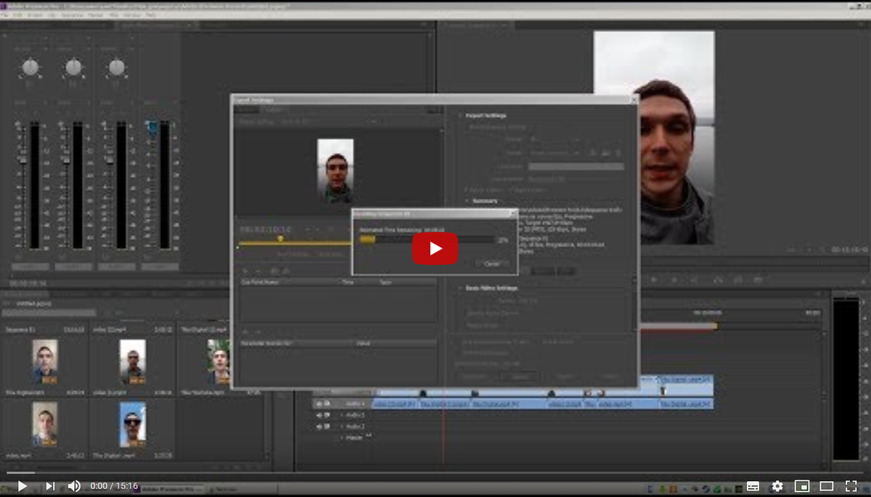Click the 0:00 / 15:16 time display

[x=114, y=486]
